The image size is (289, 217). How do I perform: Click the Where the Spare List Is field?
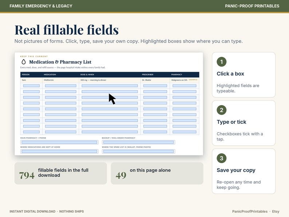(x=138, y=151)
